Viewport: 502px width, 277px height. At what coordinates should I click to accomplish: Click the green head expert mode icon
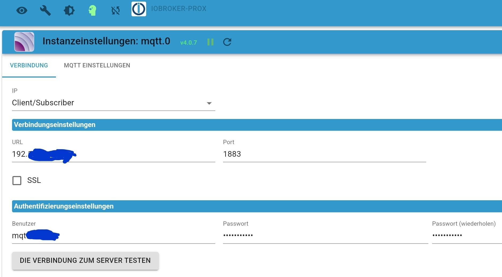tap(92, 10)
